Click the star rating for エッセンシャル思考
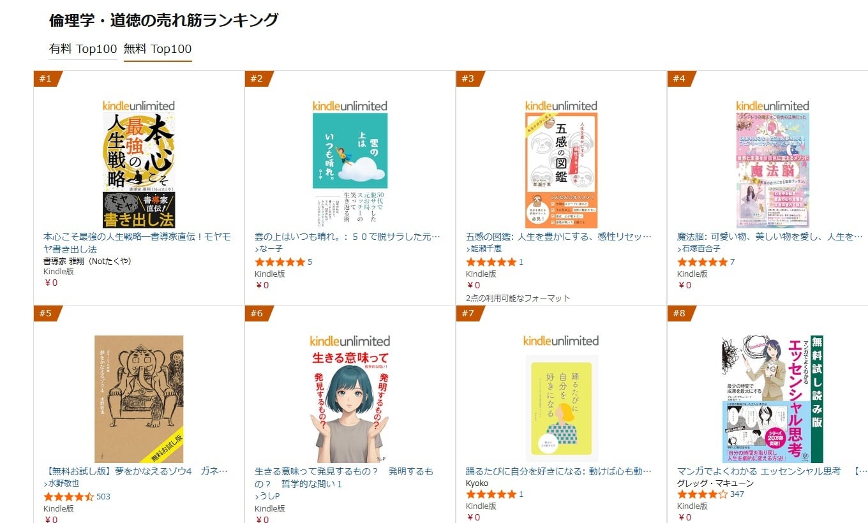 702,494
